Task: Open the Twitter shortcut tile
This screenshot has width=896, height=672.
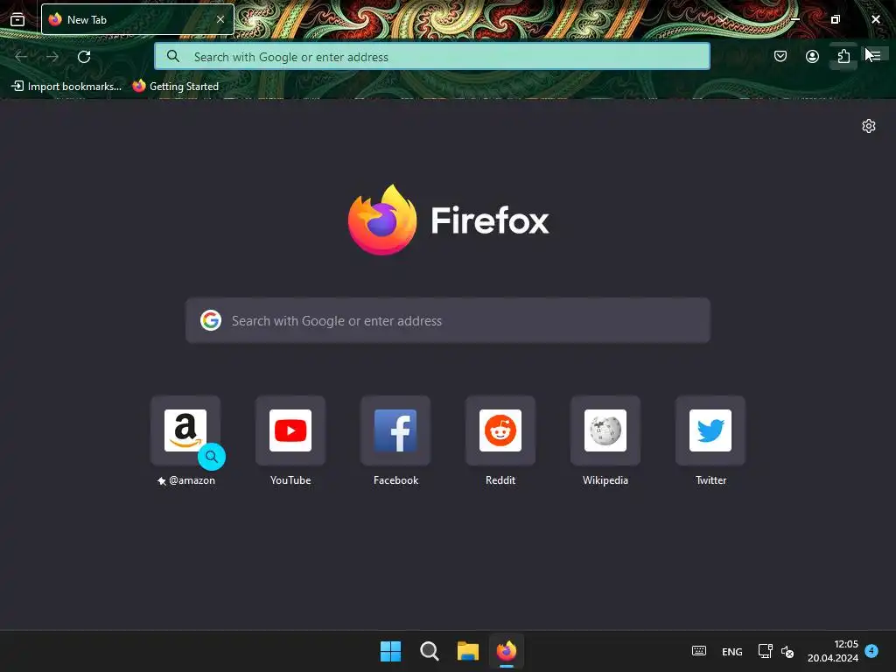Action: (x=710, y=430)
